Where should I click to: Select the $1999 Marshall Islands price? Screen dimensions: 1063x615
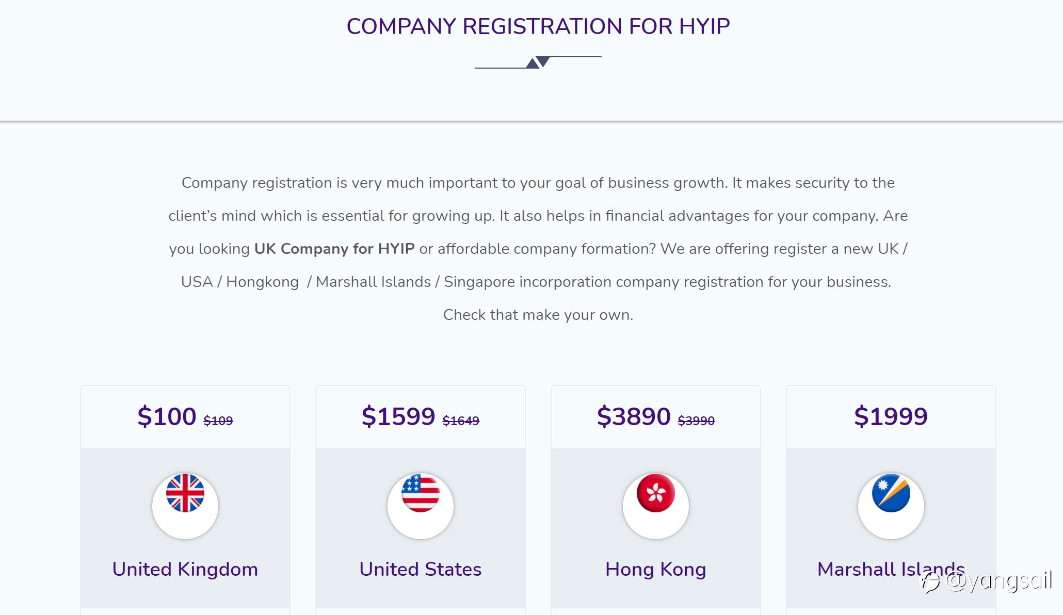[891, 416]
